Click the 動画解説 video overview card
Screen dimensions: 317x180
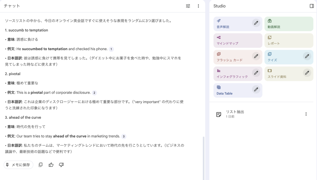289,24
